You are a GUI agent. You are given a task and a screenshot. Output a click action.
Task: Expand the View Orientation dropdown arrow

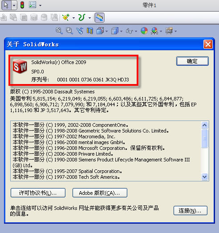click(x=106, y=31)
